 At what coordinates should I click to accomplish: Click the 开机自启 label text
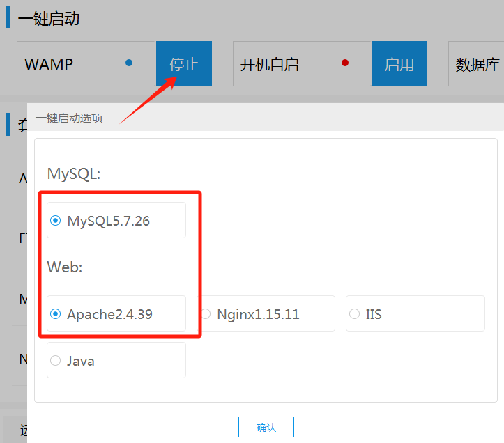pyautogui.click(x=269, y=65)
